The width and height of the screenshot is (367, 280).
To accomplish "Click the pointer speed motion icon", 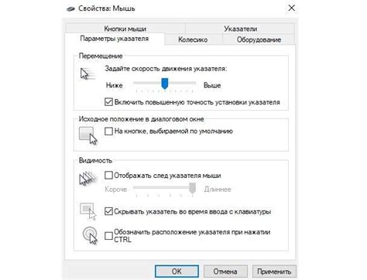I will [87, 74].
